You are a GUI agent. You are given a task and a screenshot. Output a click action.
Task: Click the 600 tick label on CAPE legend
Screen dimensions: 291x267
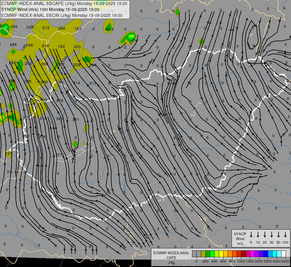pos(223,261)
